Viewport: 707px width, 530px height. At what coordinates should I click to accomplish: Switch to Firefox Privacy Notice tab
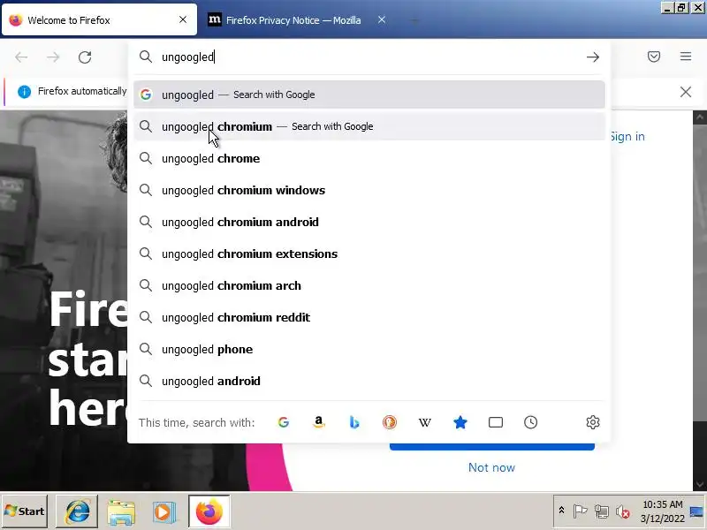298,19
